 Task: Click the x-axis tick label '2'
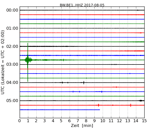[x=36, y=121]
